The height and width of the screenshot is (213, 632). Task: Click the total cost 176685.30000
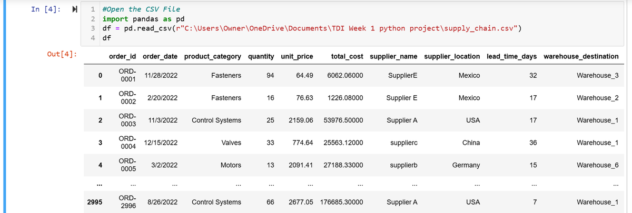[x=342, y=202]
